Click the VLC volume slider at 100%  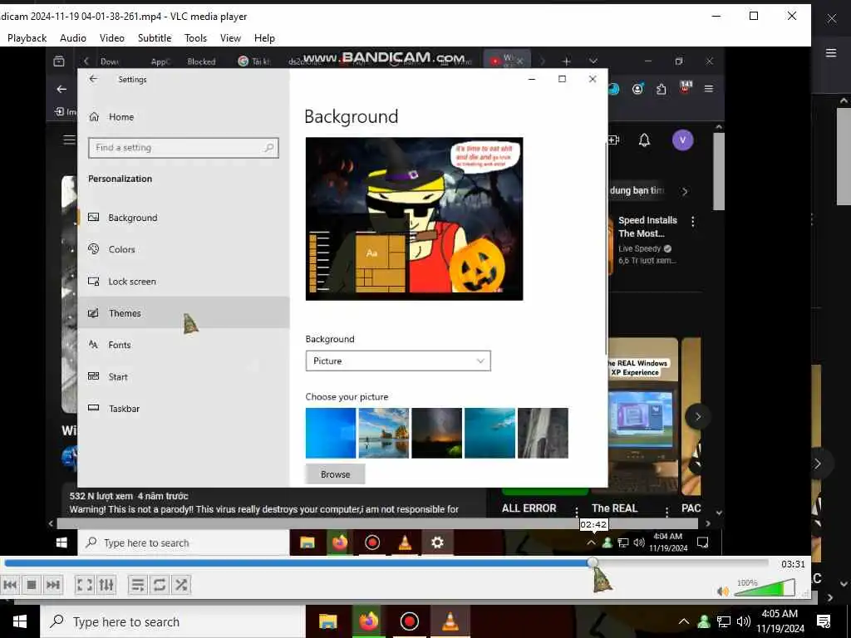point(765,588)
